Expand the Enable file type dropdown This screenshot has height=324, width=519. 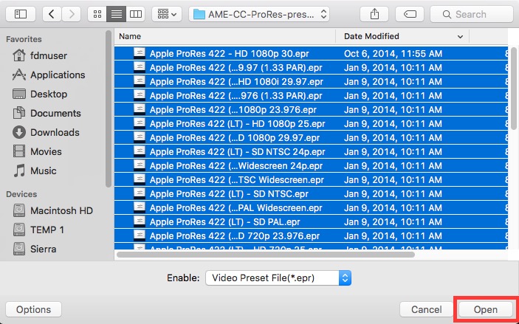277,278
